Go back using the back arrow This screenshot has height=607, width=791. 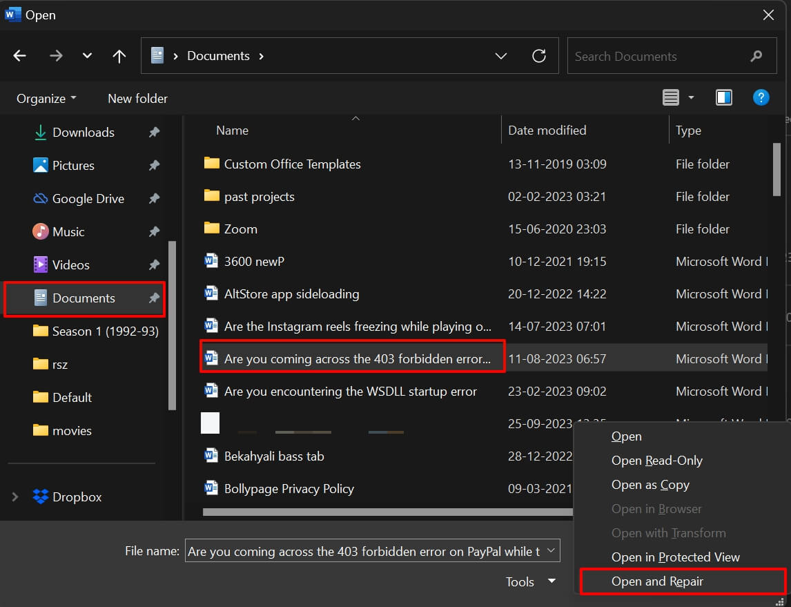[x=19, y=55]
